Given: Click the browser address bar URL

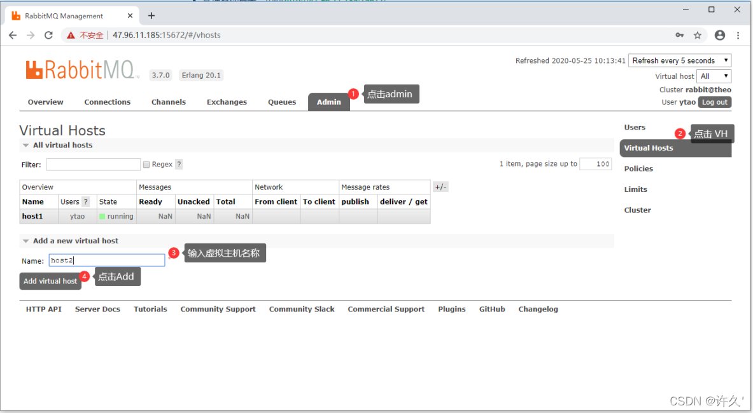Looking at the screenshot, I should click(167, 35).
